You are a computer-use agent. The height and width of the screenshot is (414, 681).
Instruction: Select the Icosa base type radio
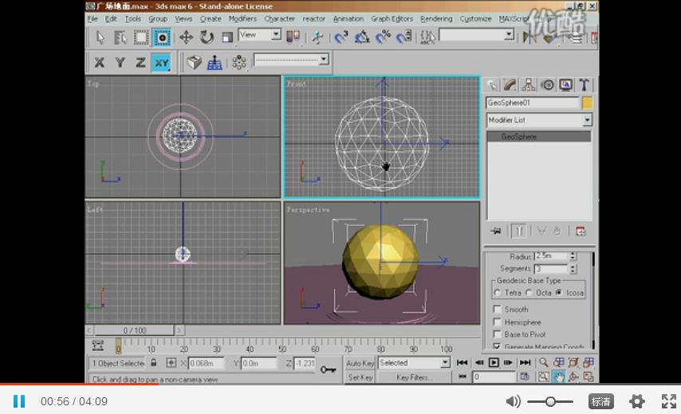tap(560, 293)
